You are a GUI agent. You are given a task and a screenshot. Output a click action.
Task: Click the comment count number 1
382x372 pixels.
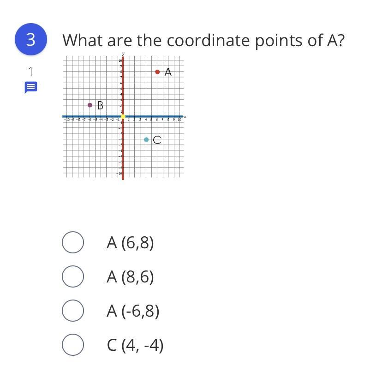point(30,72)
